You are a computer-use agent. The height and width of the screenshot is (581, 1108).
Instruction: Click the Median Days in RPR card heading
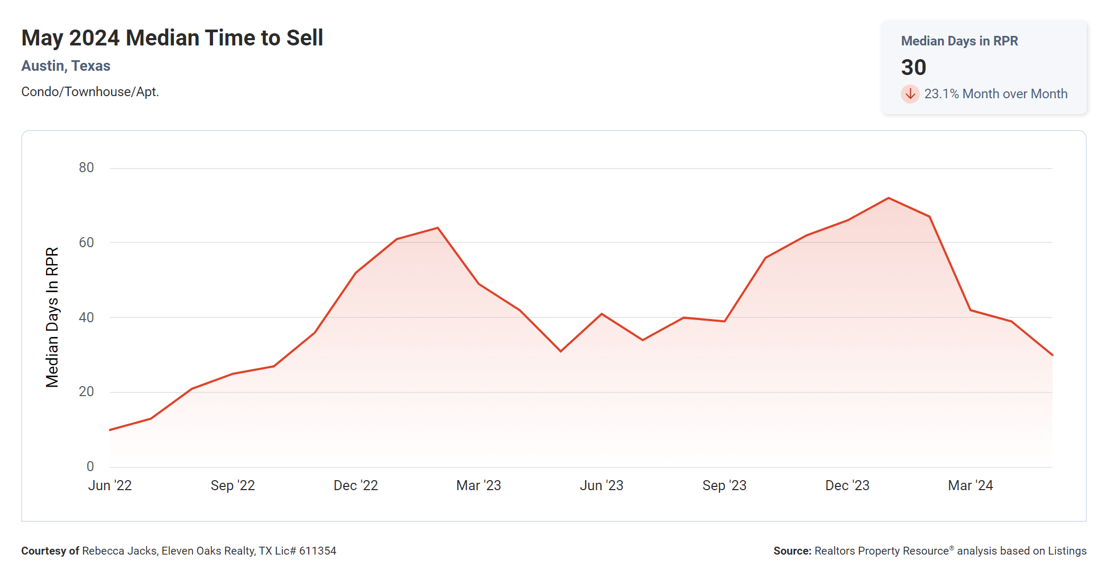(959, 41)
